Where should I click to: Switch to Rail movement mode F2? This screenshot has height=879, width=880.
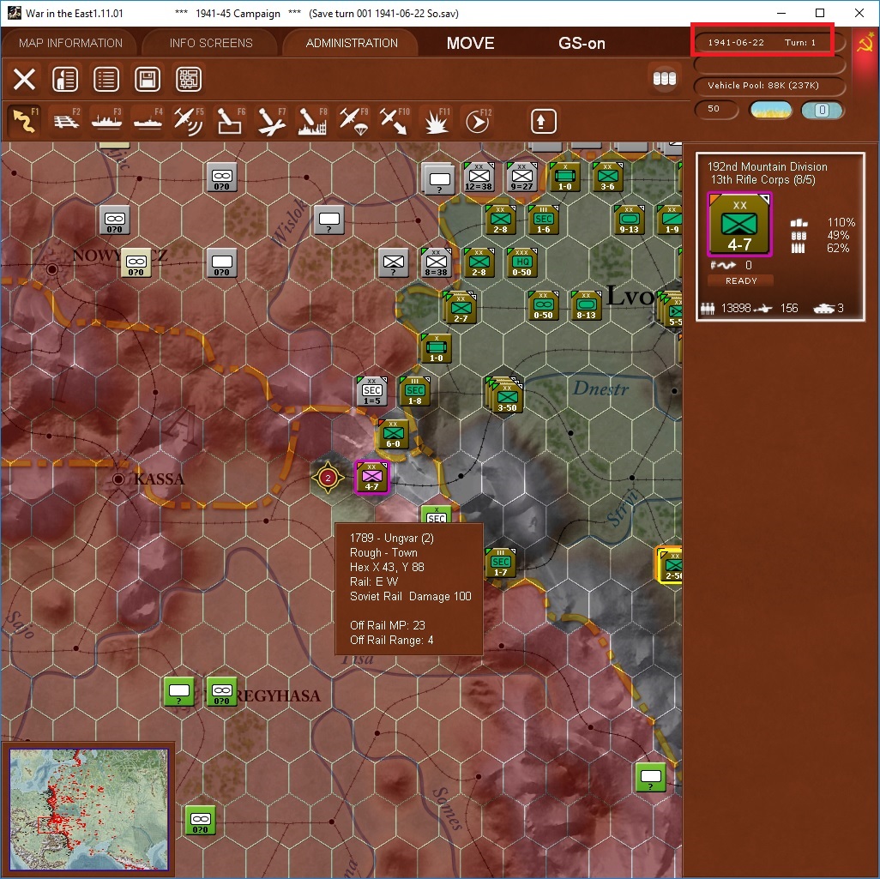pyautogui.click(x=66, y=121)
